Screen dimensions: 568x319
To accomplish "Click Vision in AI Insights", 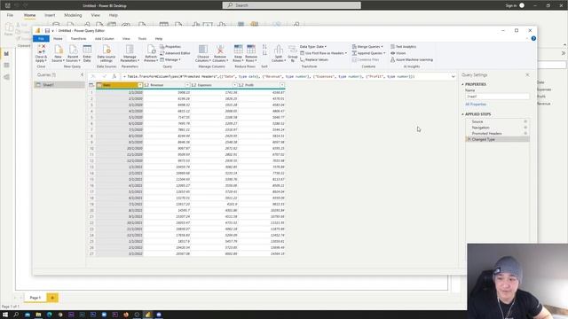I will (x=398, y=53).
